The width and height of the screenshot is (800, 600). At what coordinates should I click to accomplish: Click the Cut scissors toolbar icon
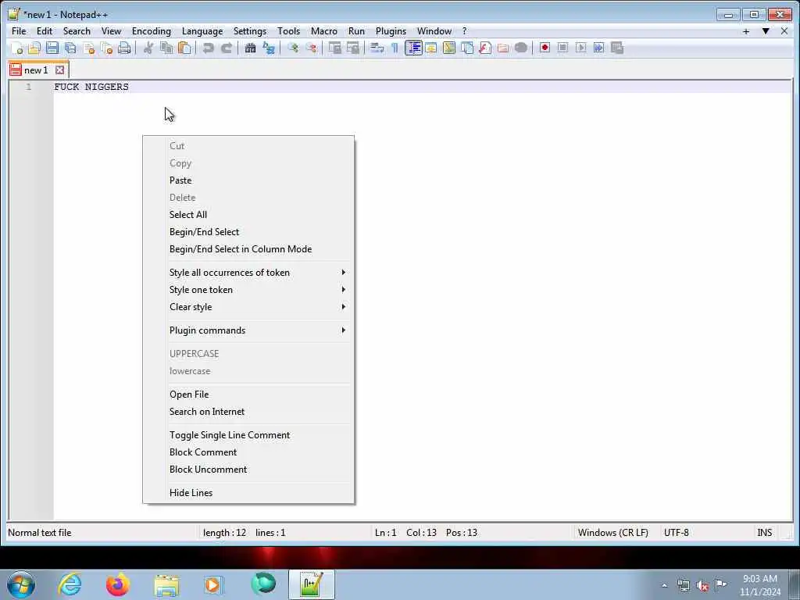[148, 48]
